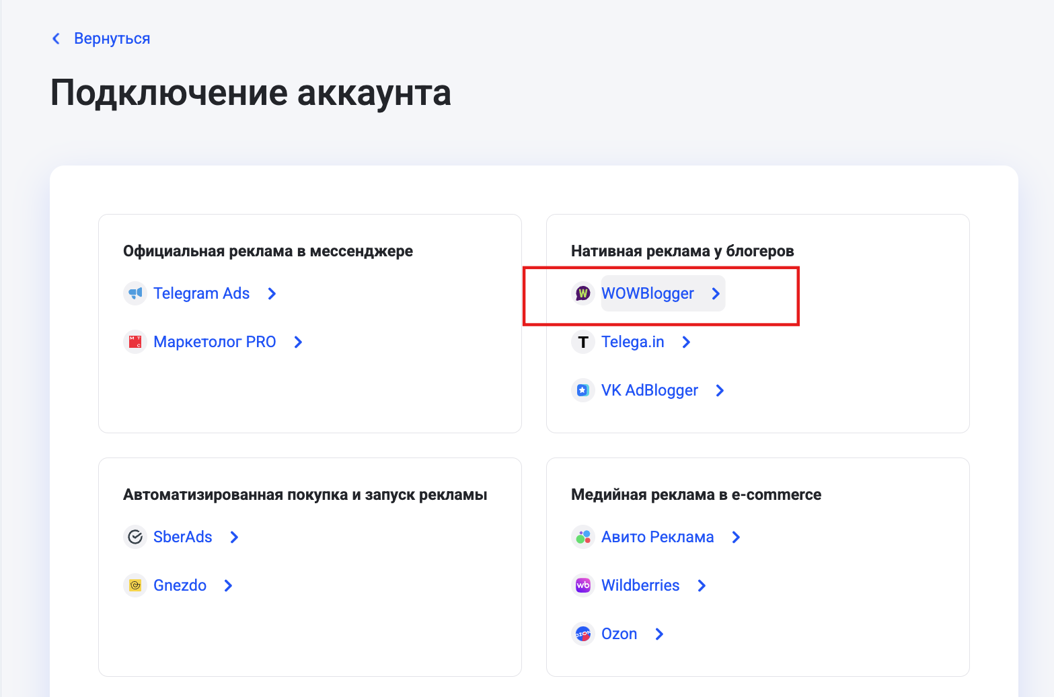Click the chevron next to Telega.in
The image size is (1054, 697).
click(686, 342)
